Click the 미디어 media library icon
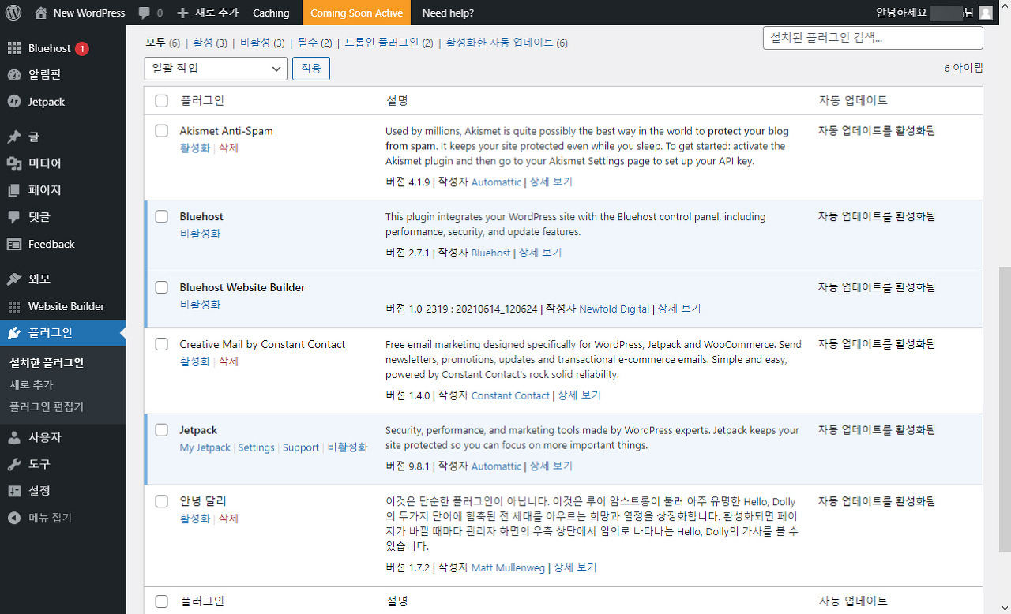 [13, 163]
